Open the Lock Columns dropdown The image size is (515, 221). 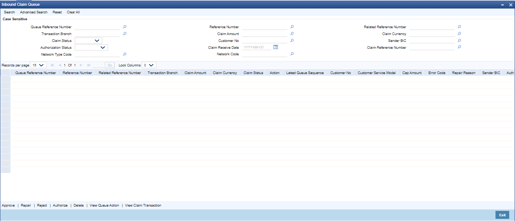coord(149,65)
